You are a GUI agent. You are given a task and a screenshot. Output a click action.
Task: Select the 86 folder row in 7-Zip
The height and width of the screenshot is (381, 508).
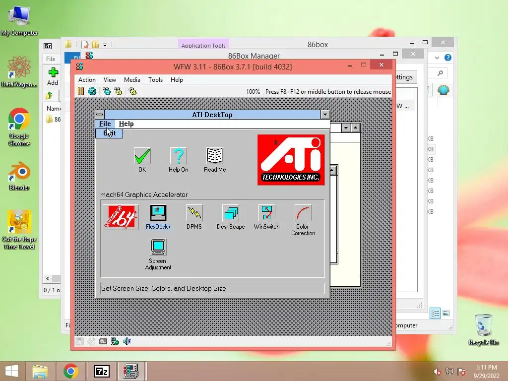(54, 119)
